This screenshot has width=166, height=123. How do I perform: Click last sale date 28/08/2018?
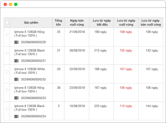tap(77, 51)
